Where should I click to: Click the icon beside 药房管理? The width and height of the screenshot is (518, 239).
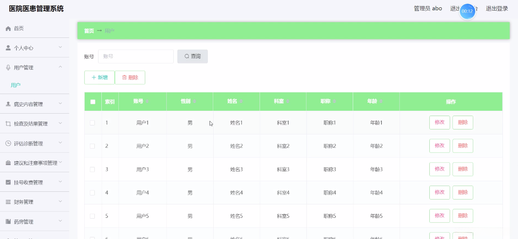coord(8,221)
